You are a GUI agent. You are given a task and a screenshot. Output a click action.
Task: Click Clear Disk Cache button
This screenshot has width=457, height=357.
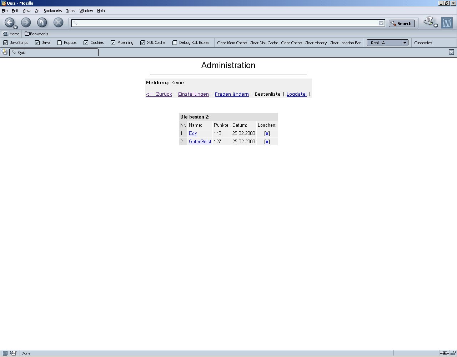(x=264, y=43)
